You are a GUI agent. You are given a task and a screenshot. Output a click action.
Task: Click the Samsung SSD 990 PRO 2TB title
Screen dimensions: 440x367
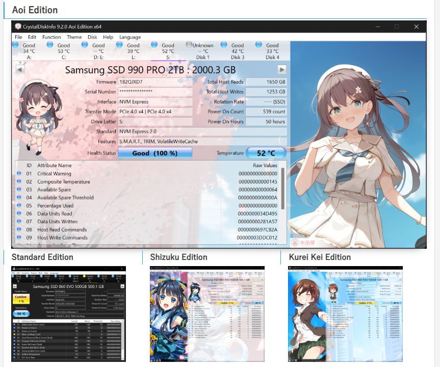[150, 70]
